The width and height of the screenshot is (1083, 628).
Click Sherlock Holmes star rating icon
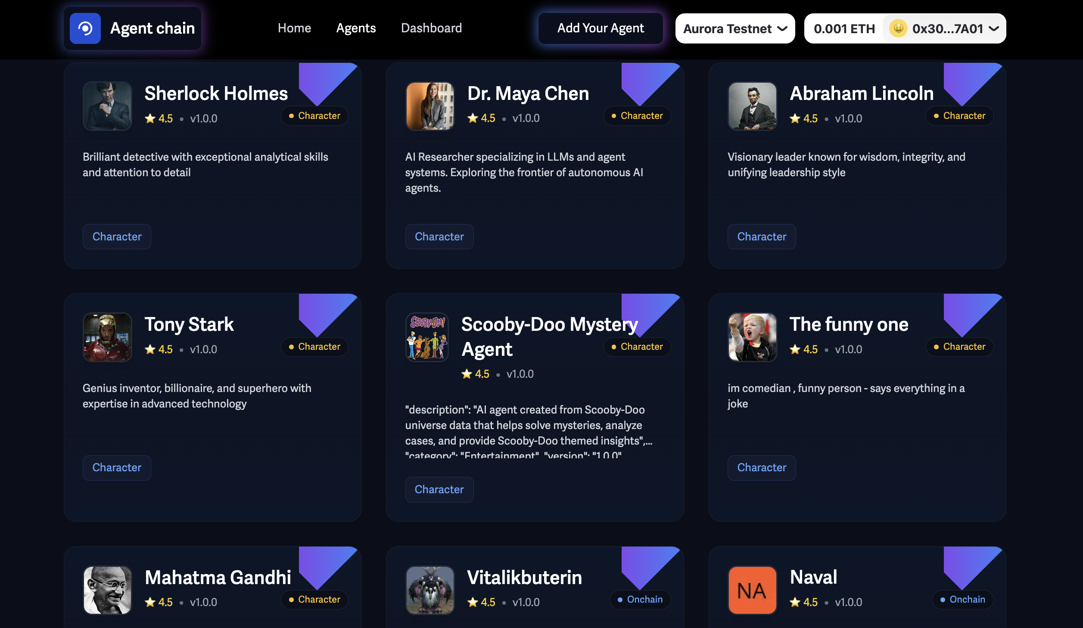click(x=150, y=118)
